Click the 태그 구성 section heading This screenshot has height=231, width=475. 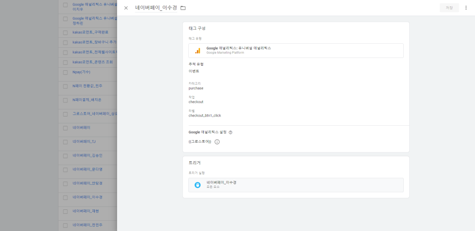(x=197, y=28)
